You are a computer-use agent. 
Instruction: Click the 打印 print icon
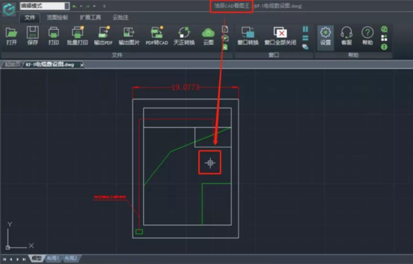53,36
